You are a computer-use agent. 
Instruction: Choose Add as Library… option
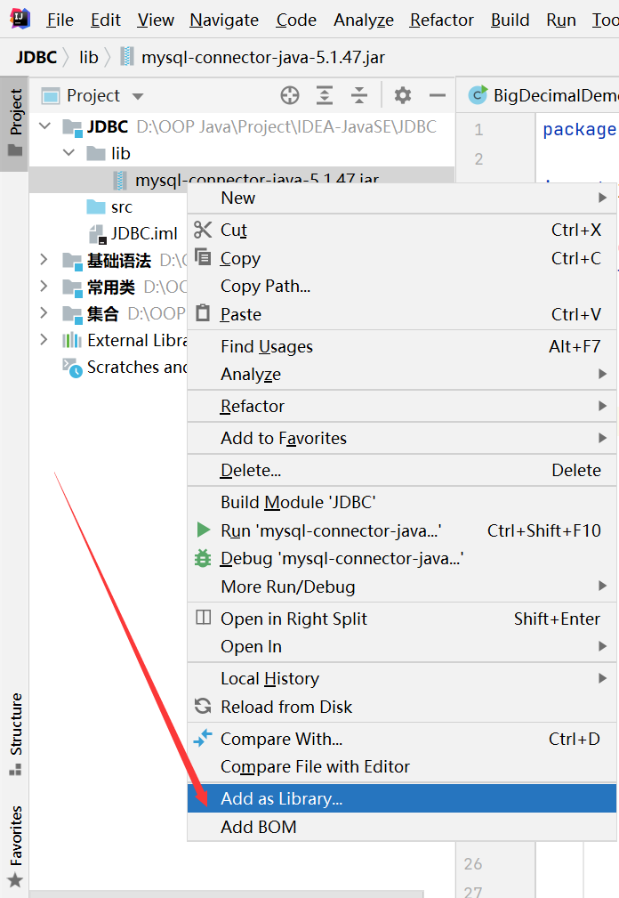coord(402,798)
